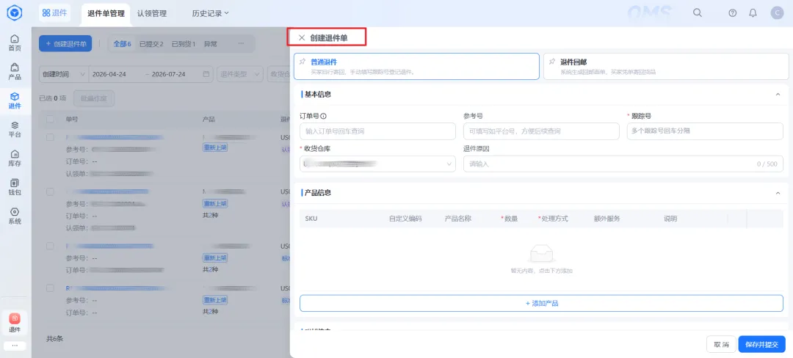The height and width of the screenshot is (358, 793).
Task: Click the calendar icon in date range
Action: click(206, 74)
